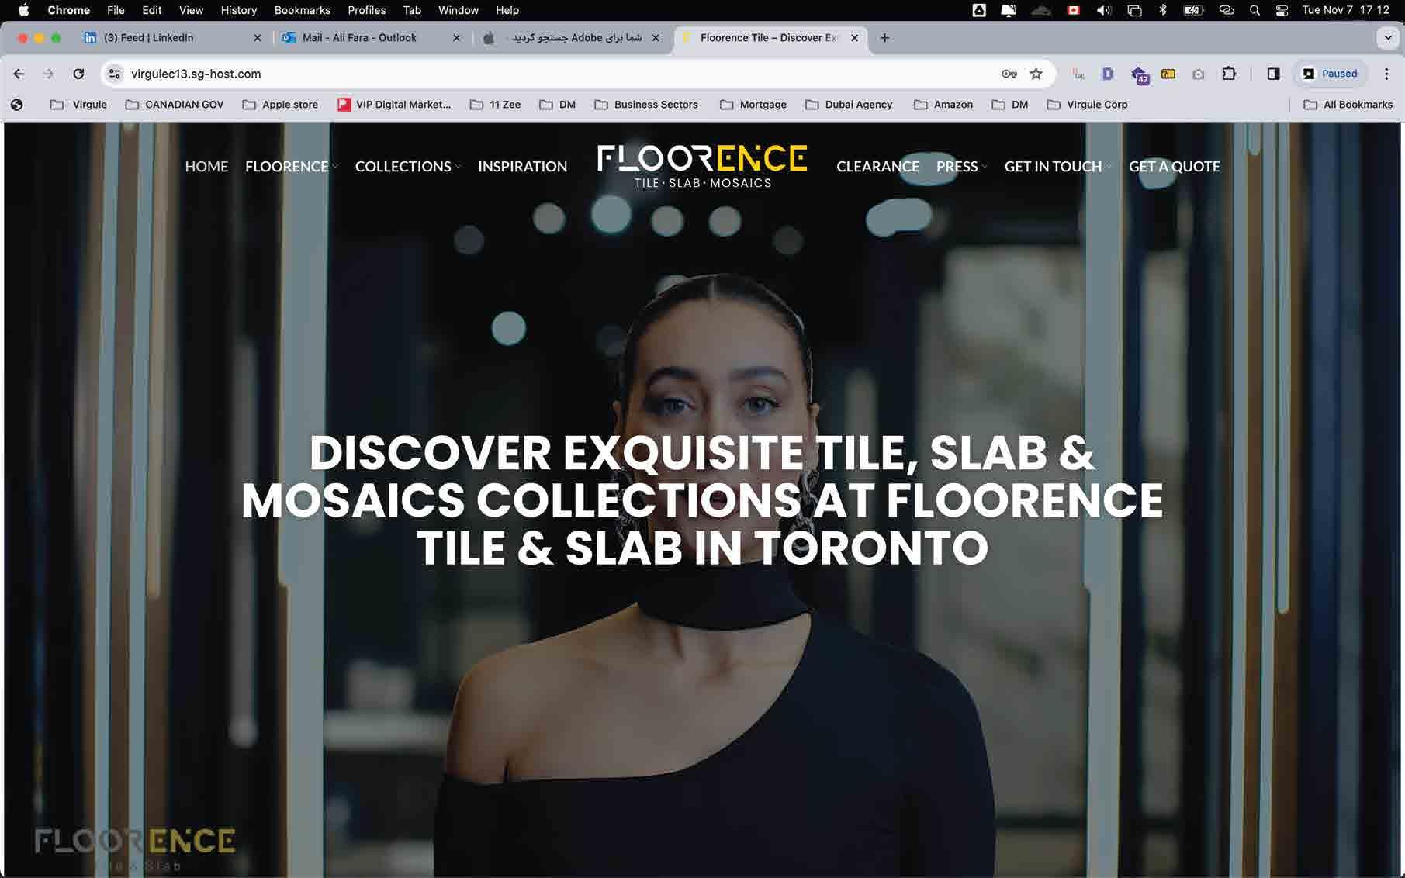Open the yellow extension icon in toolbar

(x=1168, y=74)
